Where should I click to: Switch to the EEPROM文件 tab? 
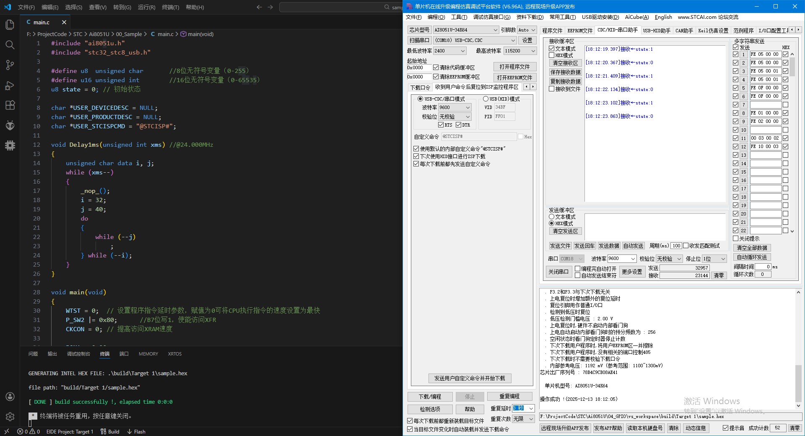579,31
